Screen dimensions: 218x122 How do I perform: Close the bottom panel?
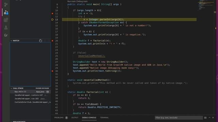point(213,118)
